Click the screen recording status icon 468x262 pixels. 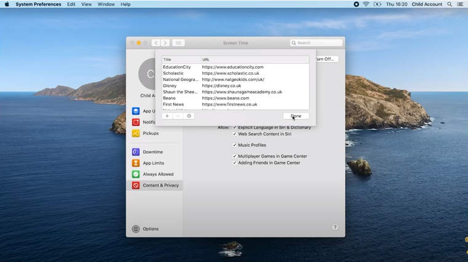356,4
